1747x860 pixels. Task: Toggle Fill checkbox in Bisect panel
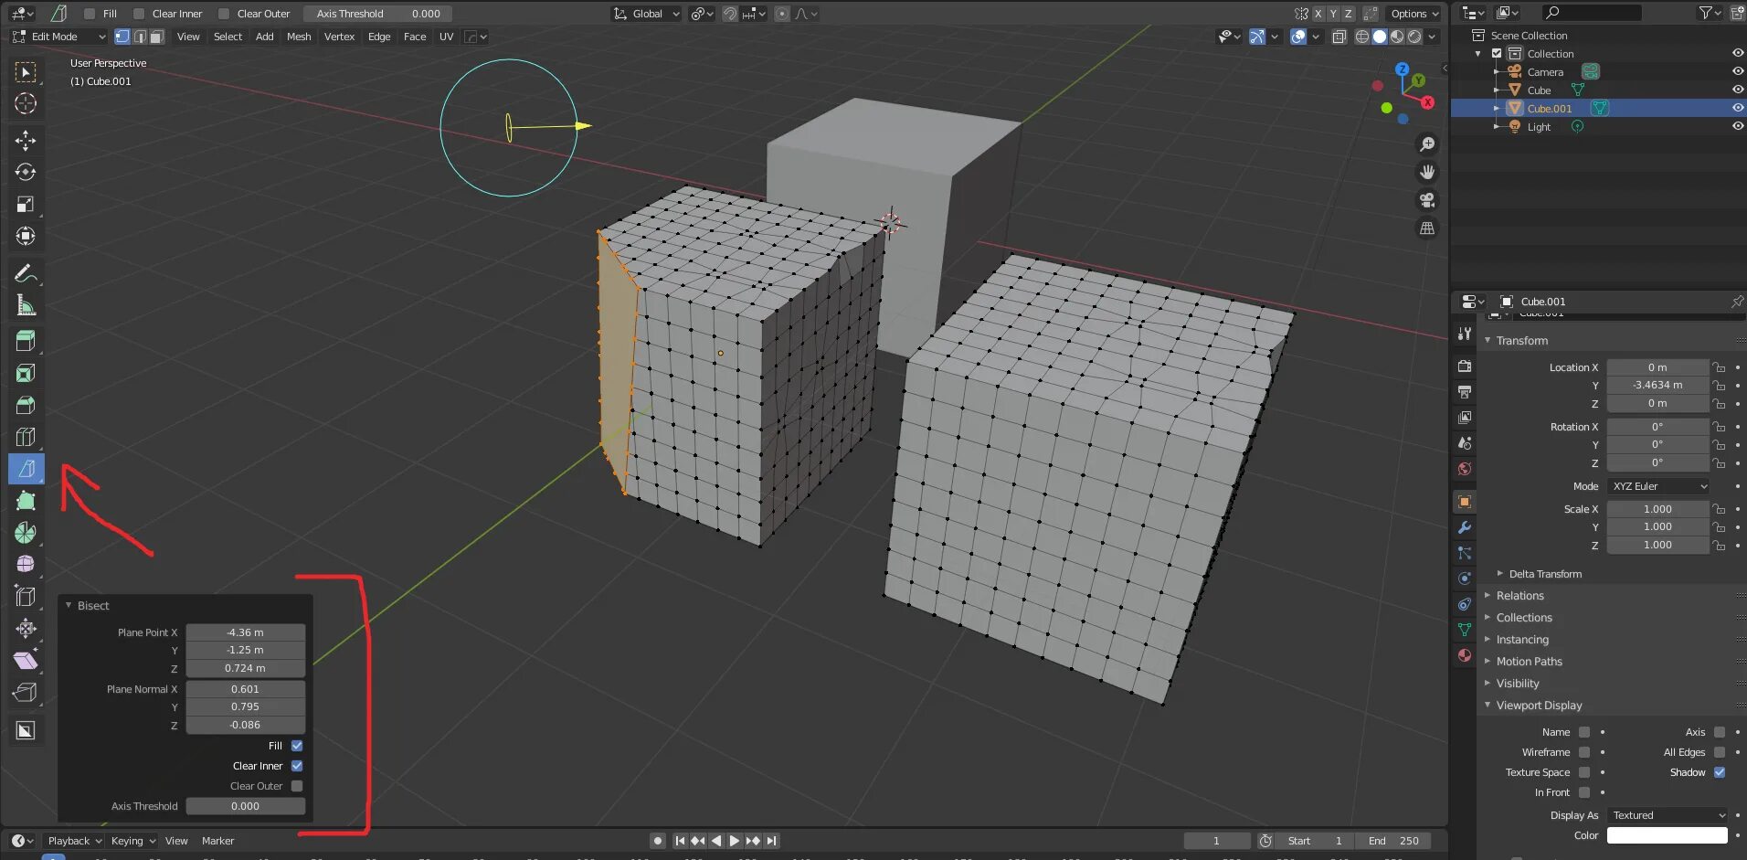click(297, 746)
